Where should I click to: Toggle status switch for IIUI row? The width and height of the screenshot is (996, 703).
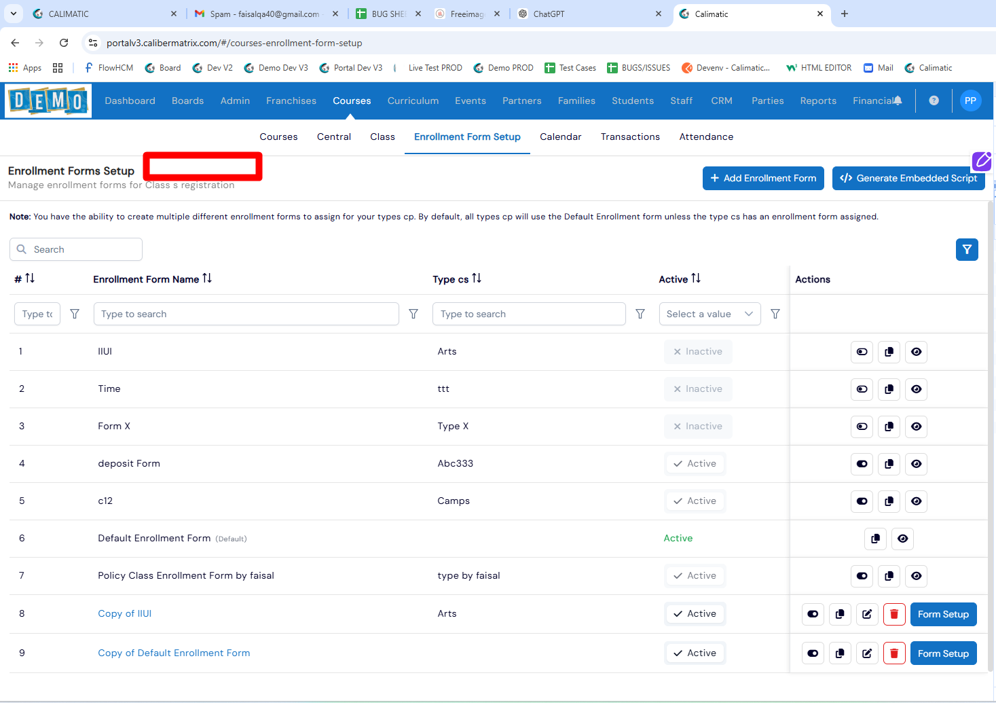coord(862,352)
